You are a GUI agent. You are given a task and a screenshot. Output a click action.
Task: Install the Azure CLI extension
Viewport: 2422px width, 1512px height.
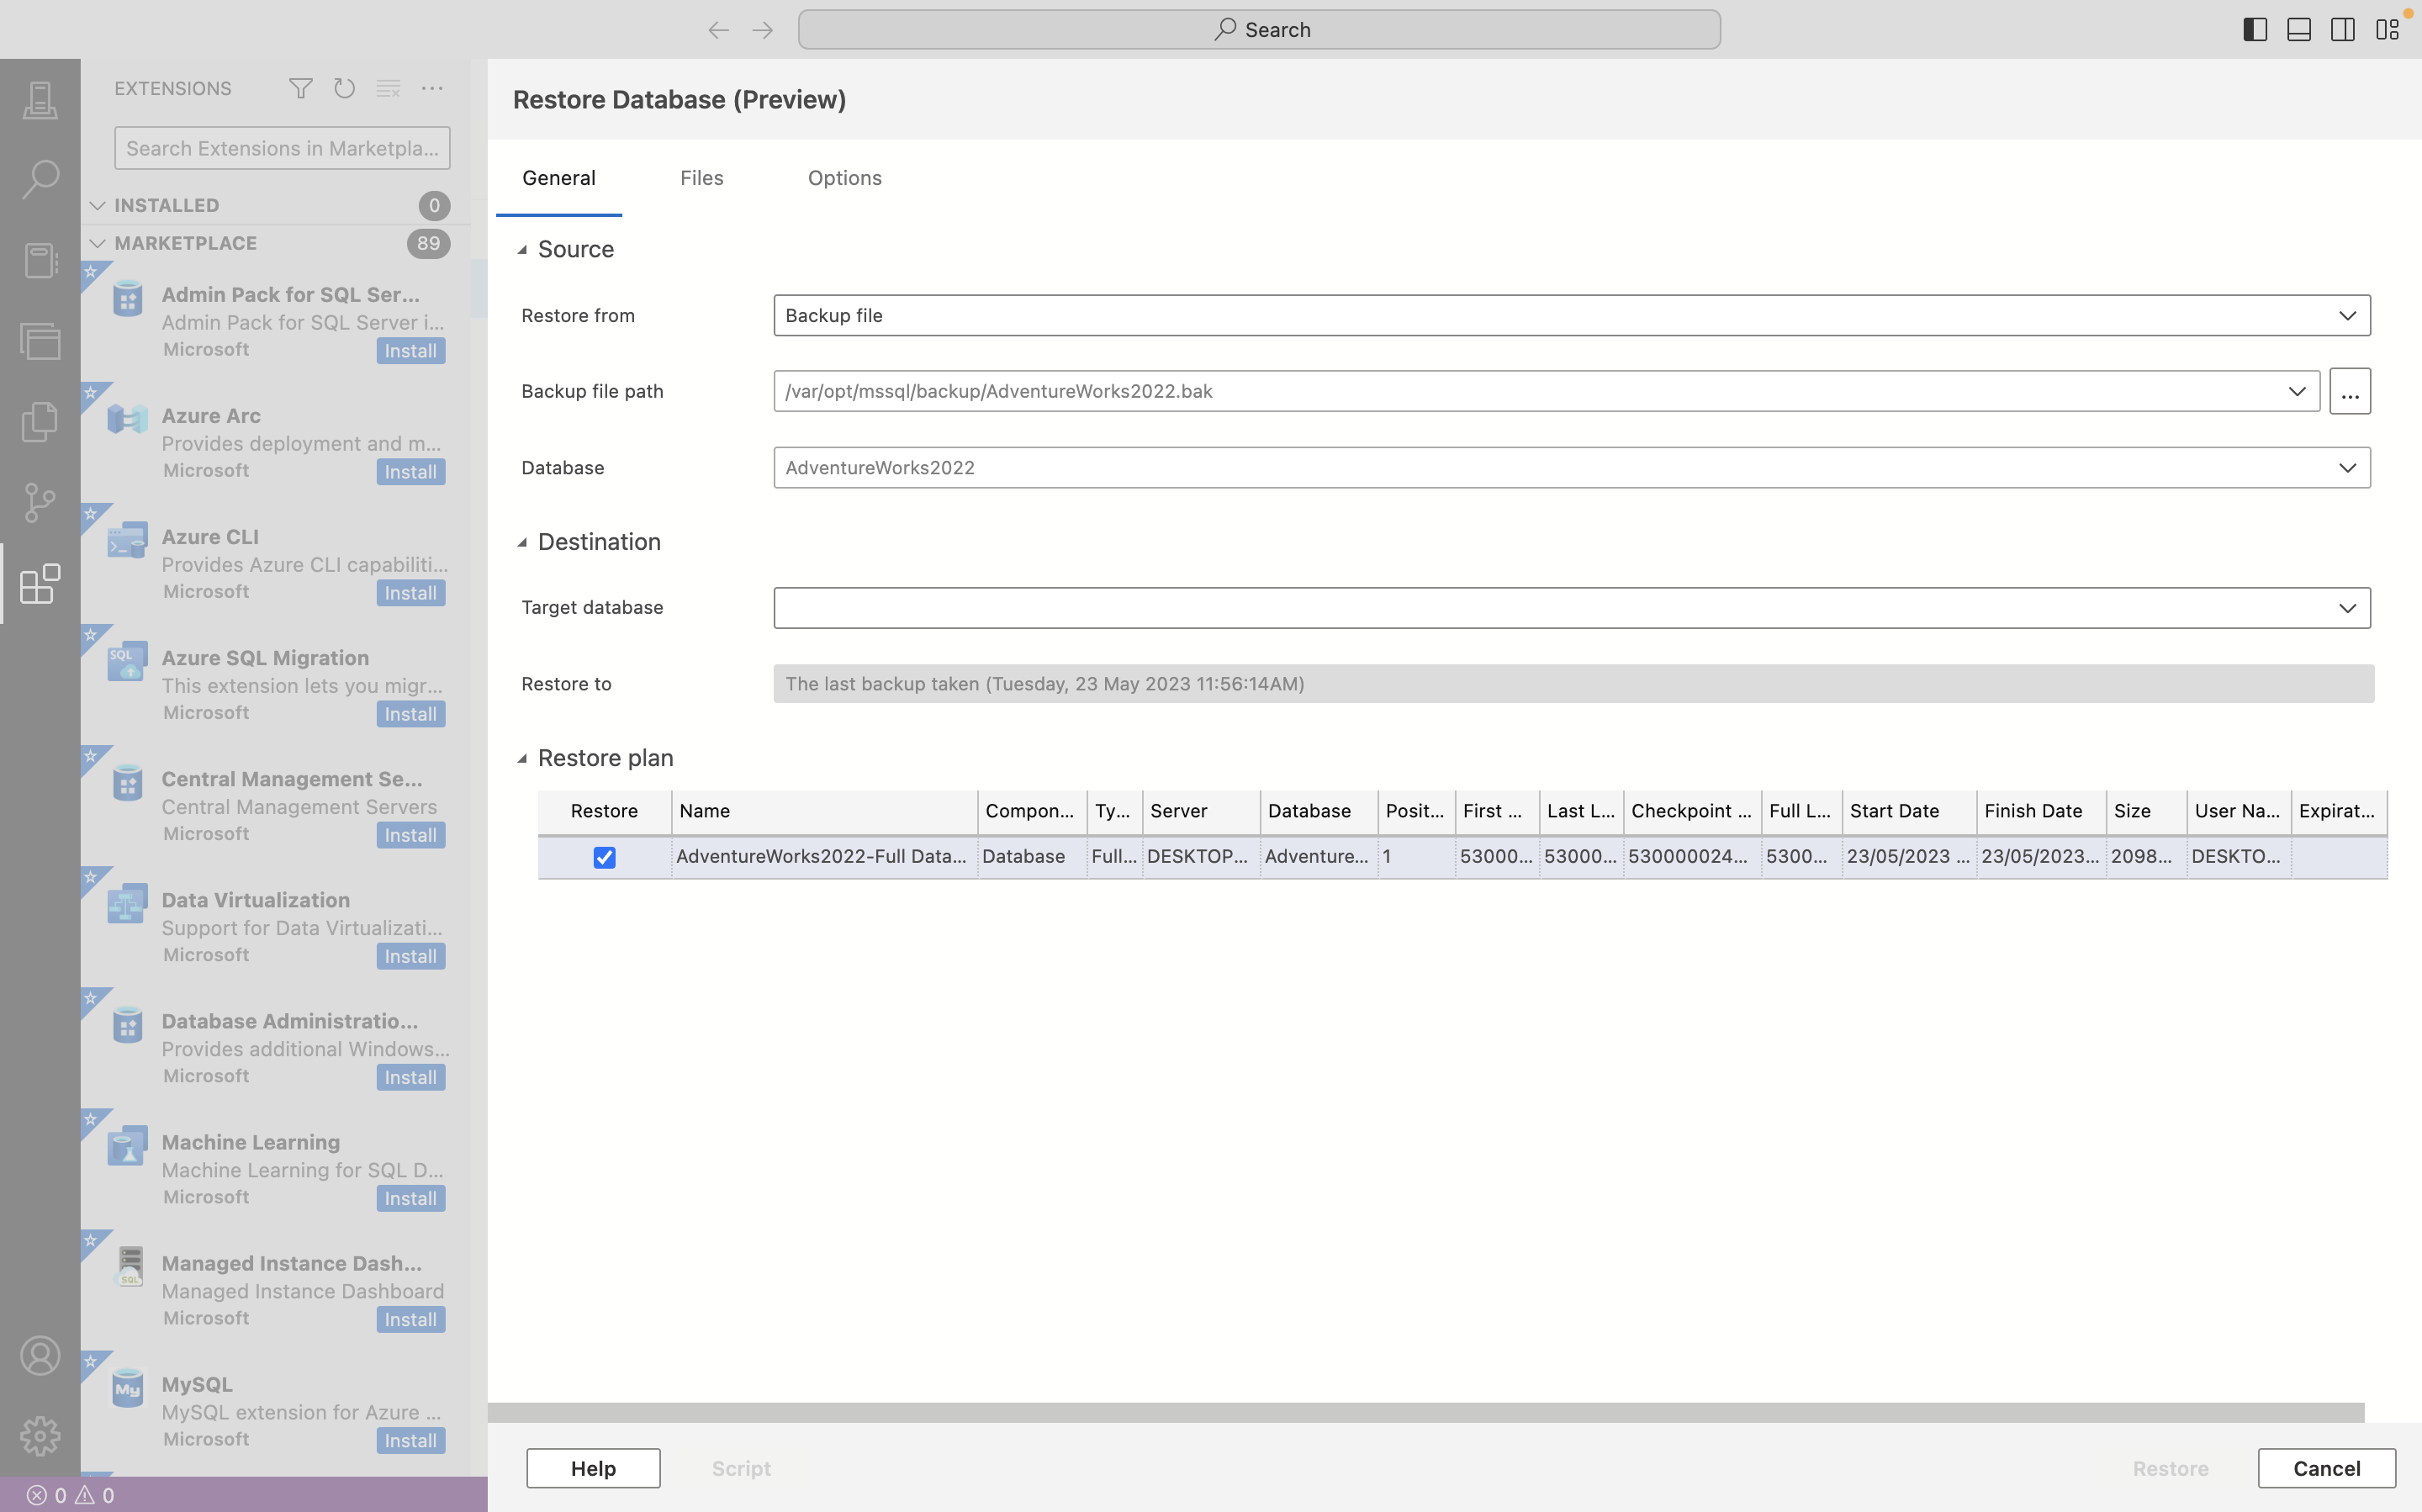click(x=410, y=593)
